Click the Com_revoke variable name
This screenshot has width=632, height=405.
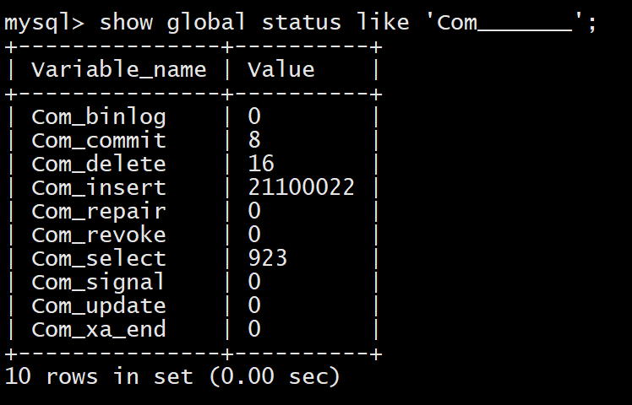tap(99, 235)
